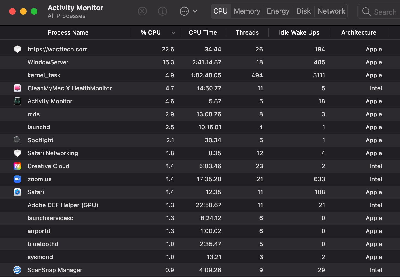Select the mds process row
Viewport: 400px width, 277px height.
[x=200, y=114]
